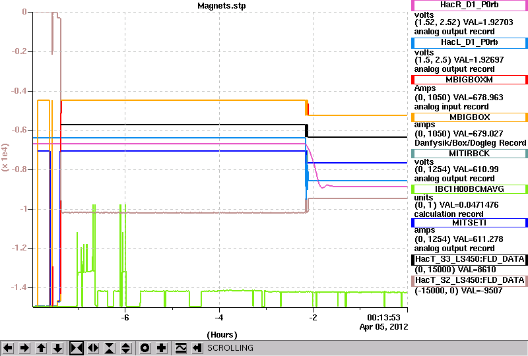Select the black HacT_S3_LS450:FLD_DATA legend
Screen dimensions: 528x356
(469, 260)
